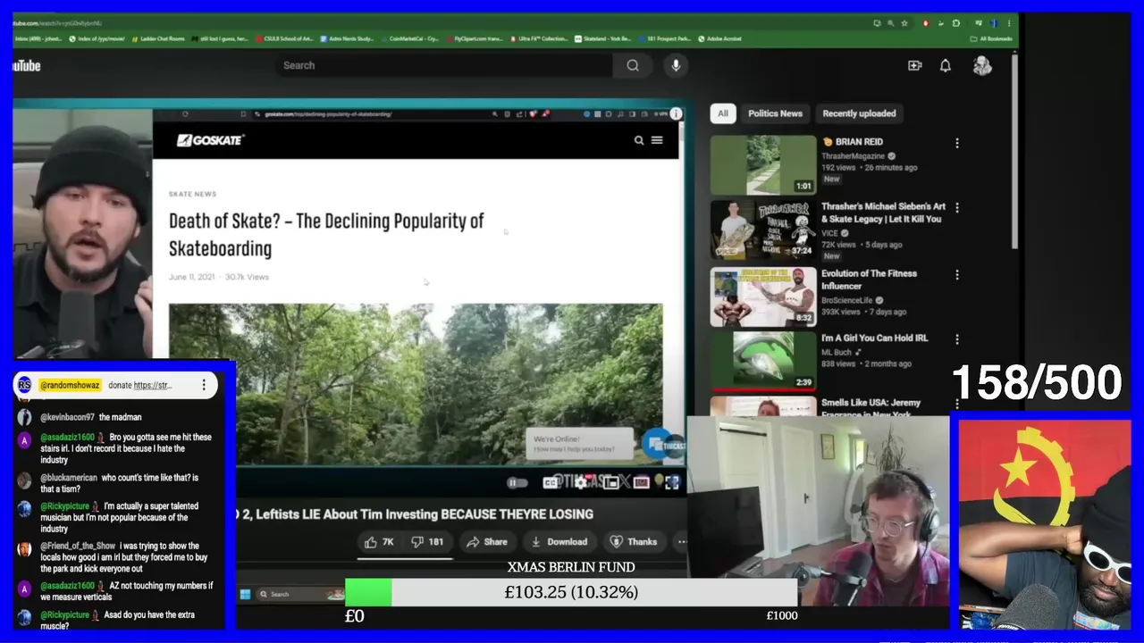The image size is (1144, 643).
Task: Open YouTube notifications bell
Action: tap(945, 65)
